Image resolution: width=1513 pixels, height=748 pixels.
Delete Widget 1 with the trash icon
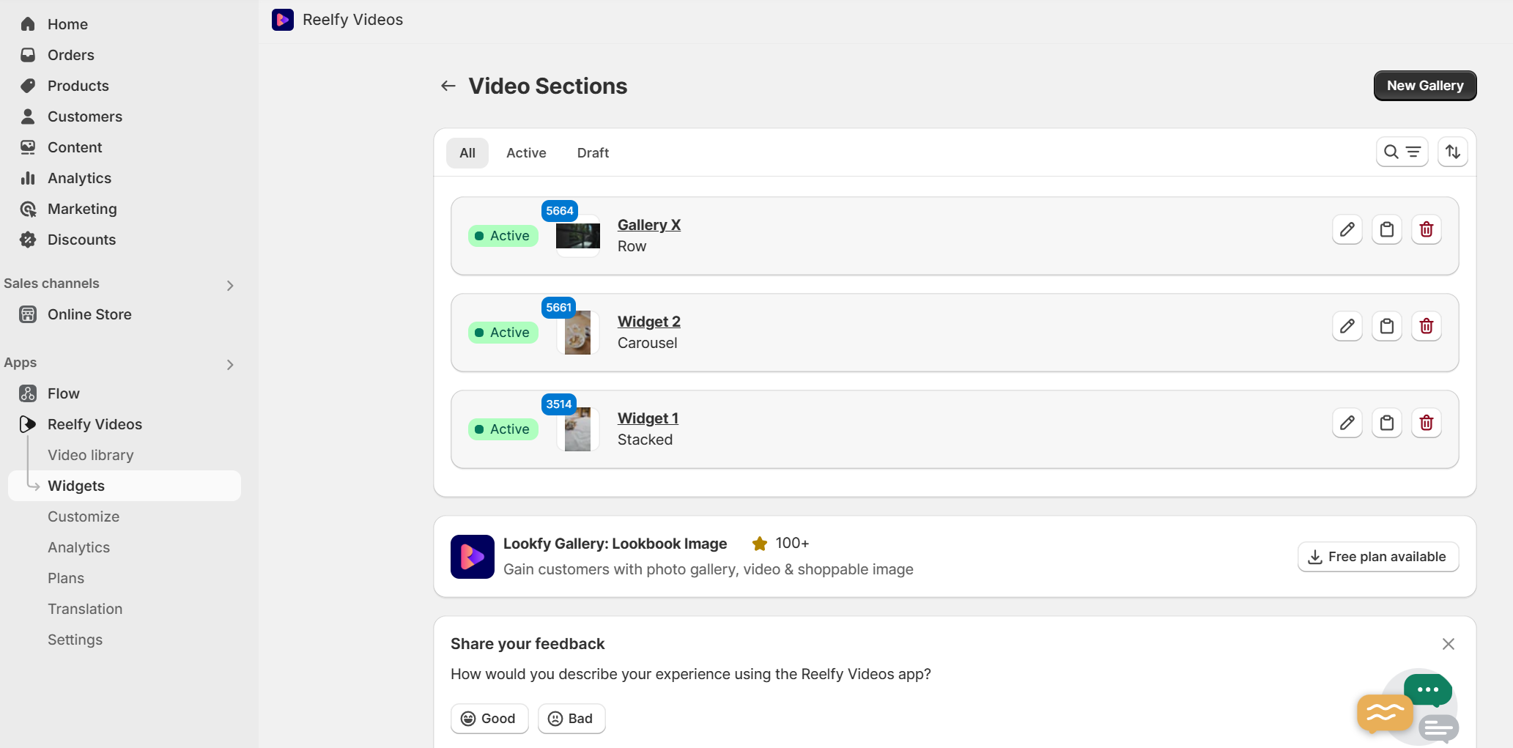click(x=1426, y=423)
